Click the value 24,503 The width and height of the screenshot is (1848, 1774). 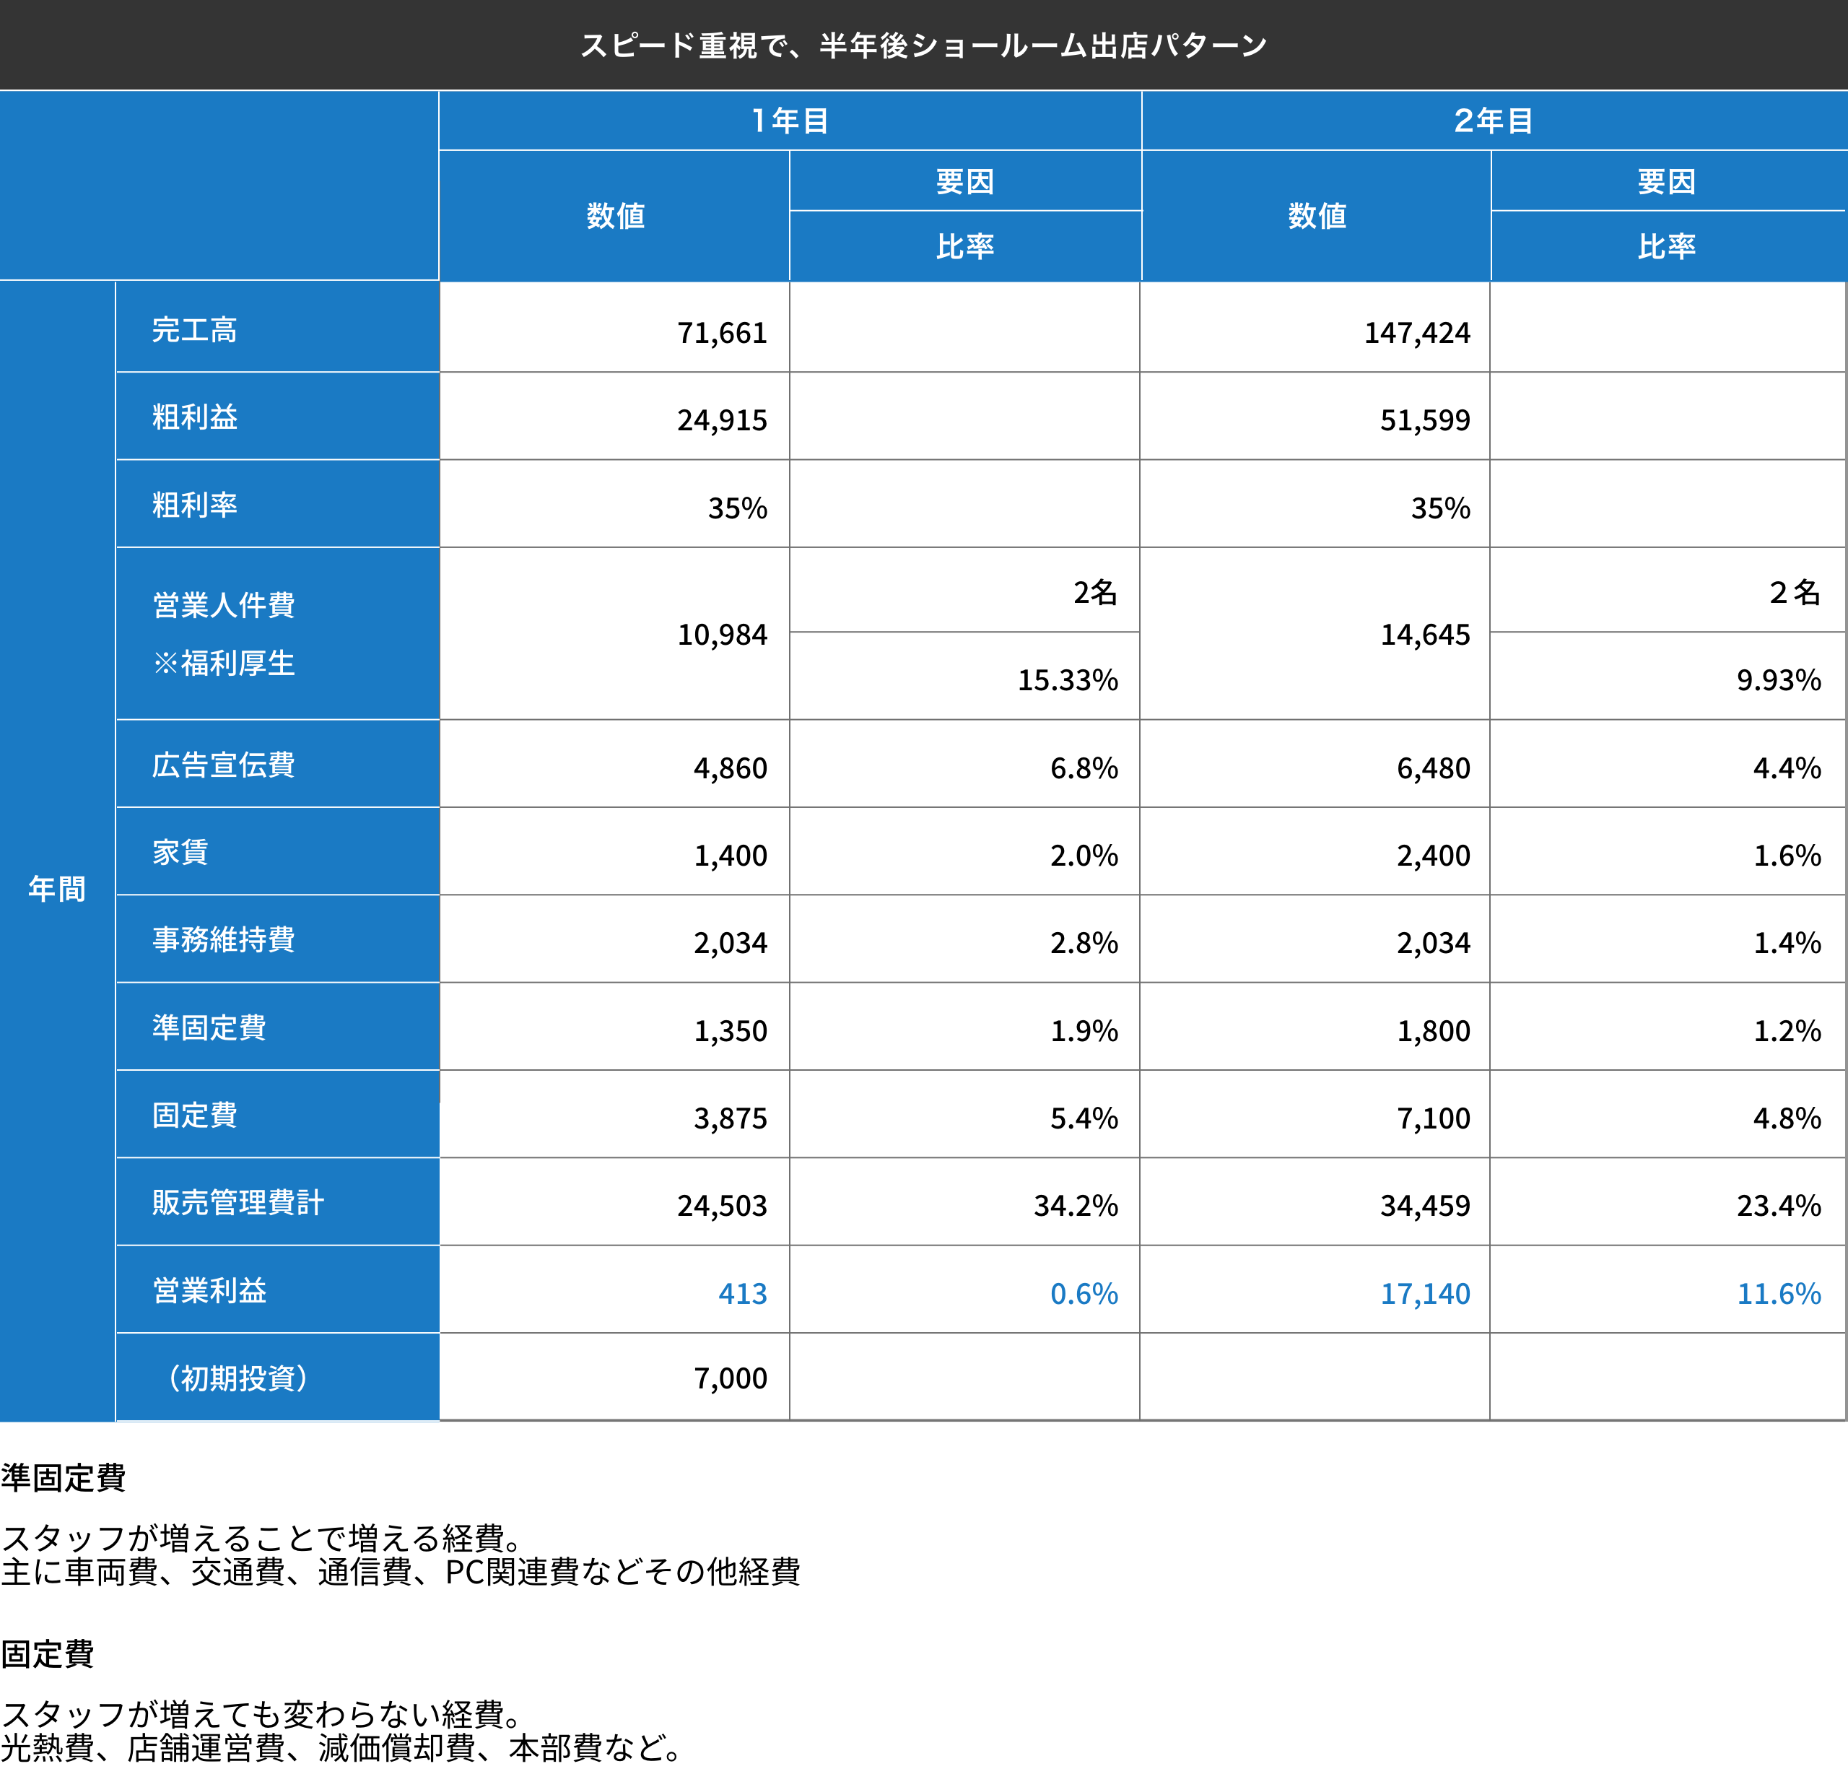[722, 1206]
